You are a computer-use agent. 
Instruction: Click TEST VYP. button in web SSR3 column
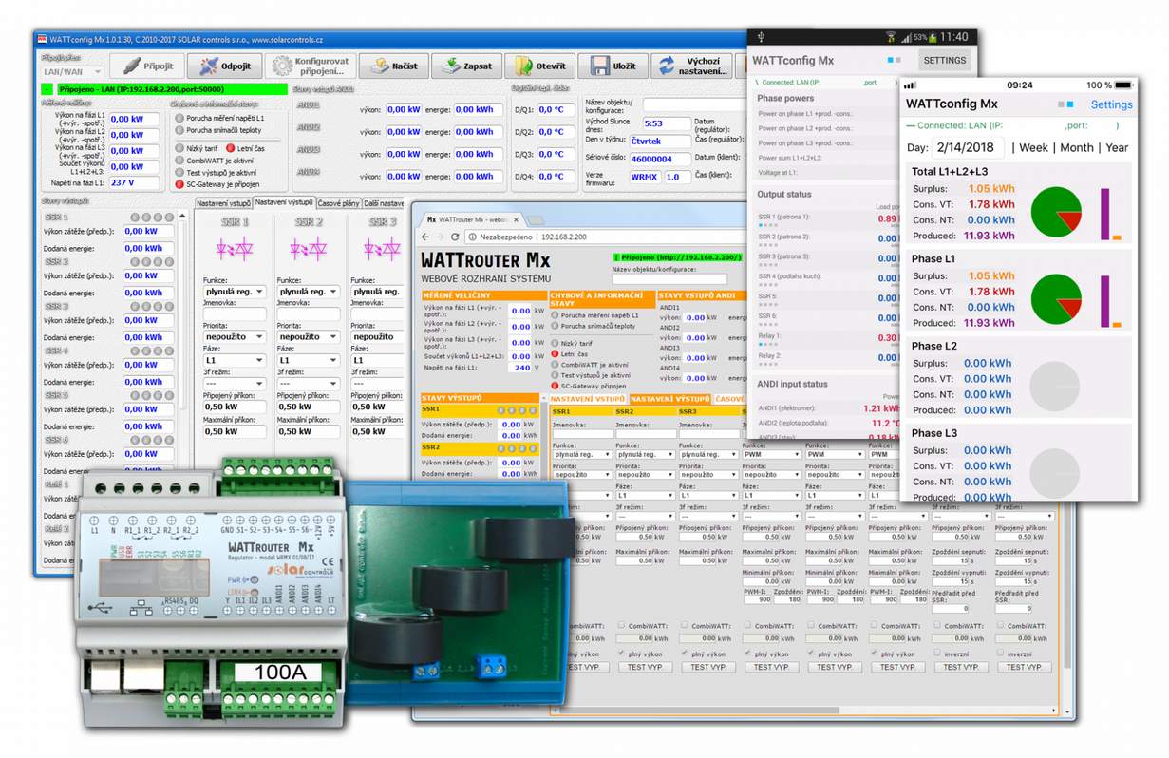click(708, 667)
